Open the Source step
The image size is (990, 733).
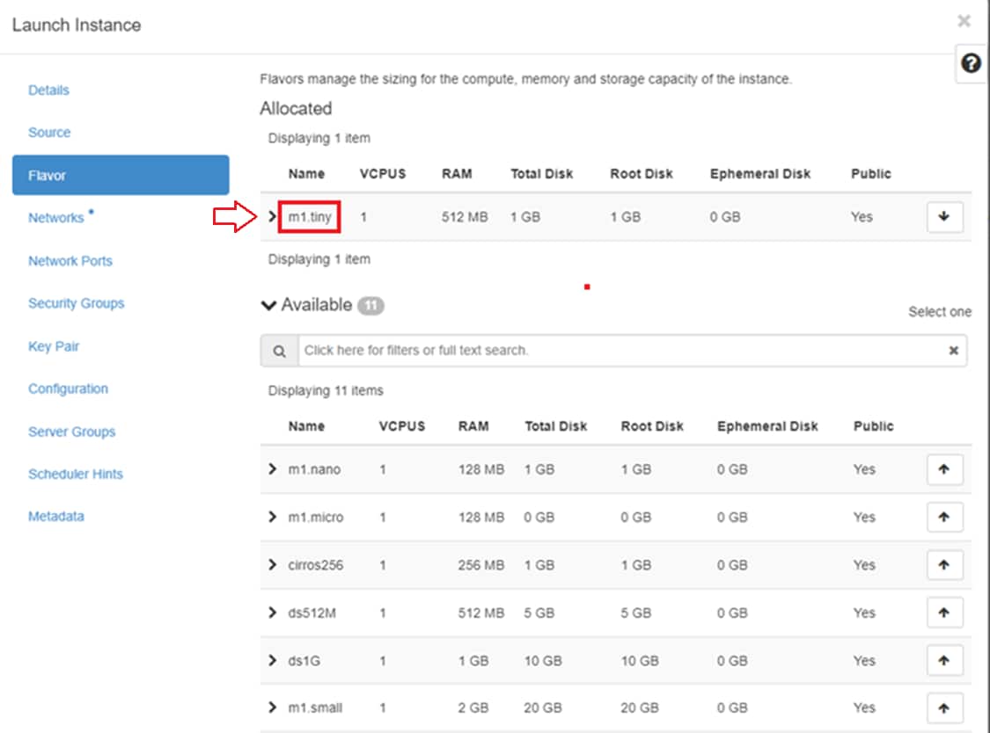(49, 133)
